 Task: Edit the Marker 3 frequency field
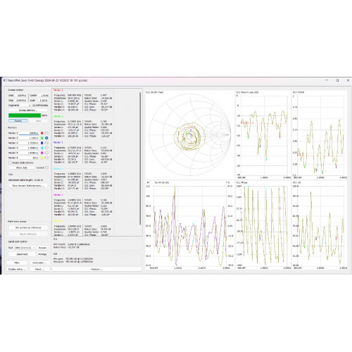29,143
